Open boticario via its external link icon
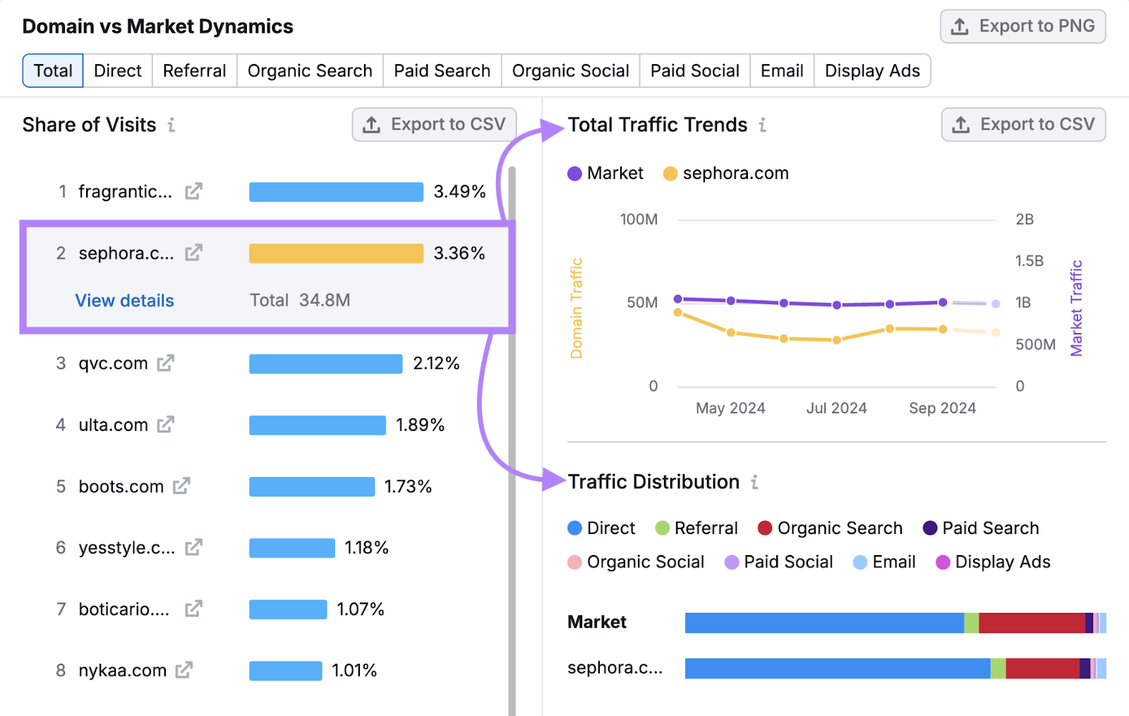The height and width of the screenshot is (716, 1129). point(195,609)
